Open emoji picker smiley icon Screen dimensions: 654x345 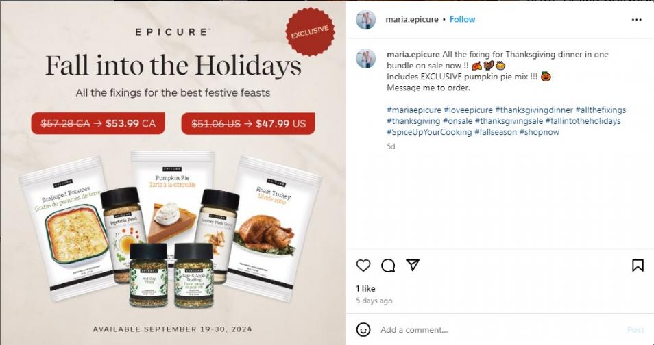363,329
